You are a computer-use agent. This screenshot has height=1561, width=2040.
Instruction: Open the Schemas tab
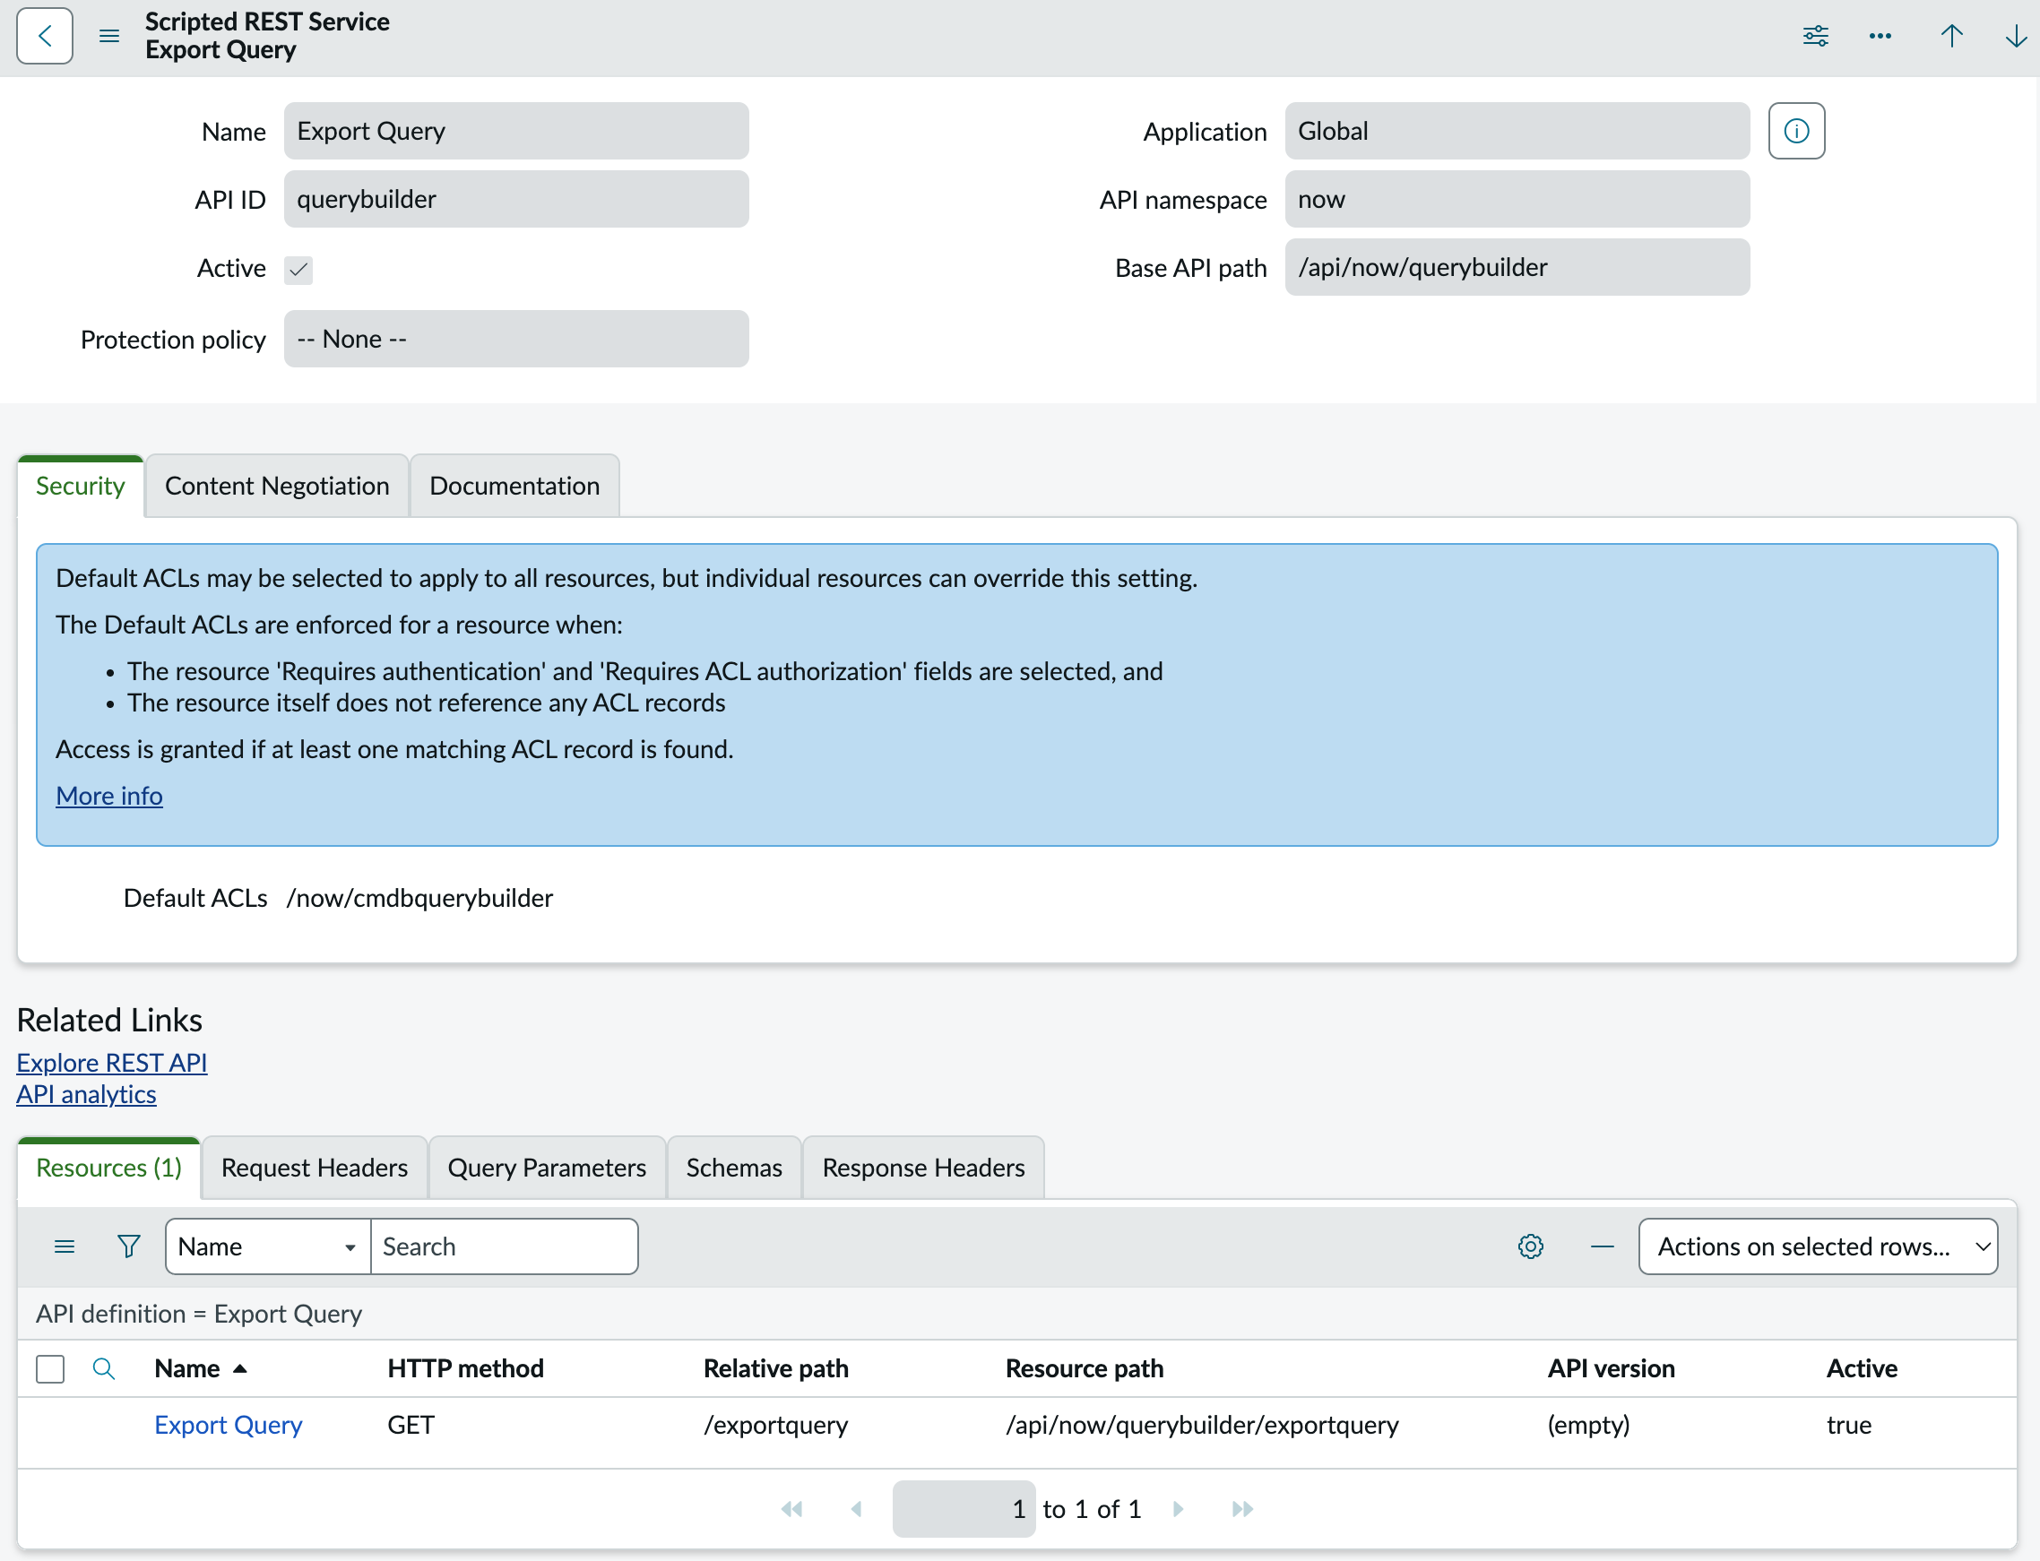click(734, 1167)
